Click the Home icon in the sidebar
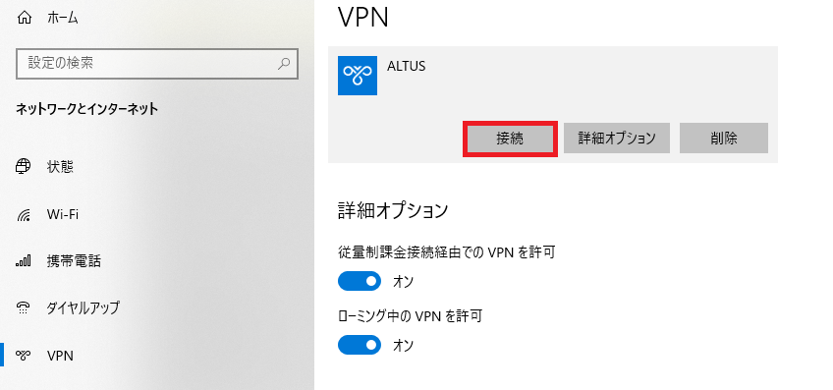Viewport: 833px width, 390px height. tap(25, 18)
